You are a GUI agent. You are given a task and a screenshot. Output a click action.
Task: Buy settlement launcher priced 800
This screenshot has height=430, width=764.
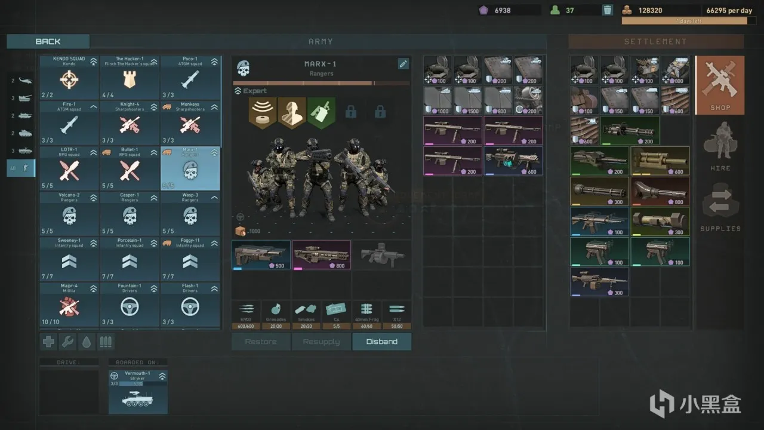pyautogui.click(x=660, y=191)
